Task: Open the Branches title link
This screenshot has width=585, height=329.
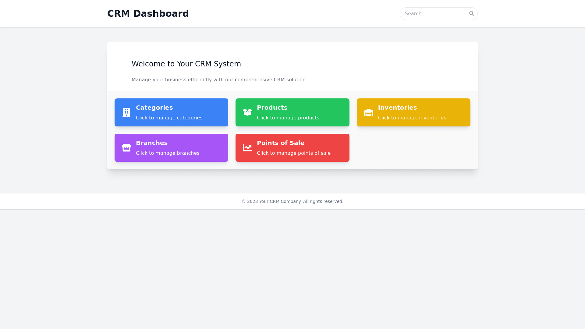Action: (x=152, y=143)
